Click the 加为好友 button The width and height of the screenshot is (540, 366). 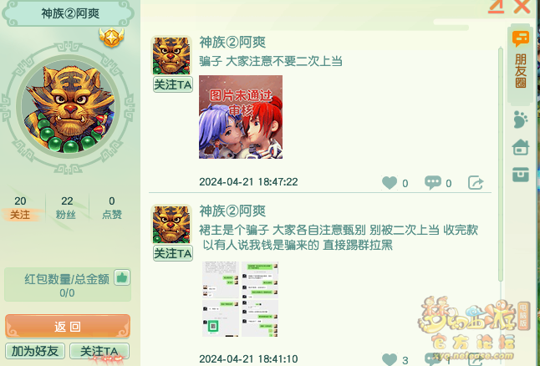(35, 351)
